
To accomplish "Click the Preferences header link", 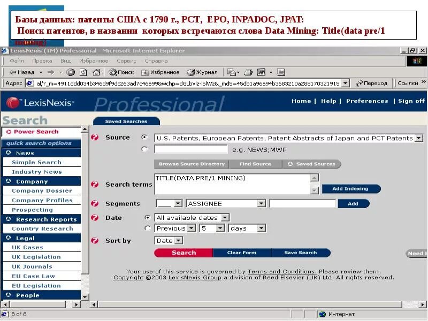I will point(367,101).
